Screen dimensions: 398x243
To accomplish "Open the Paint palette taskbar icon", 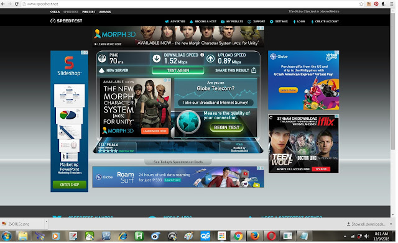I will coord(188,236).
